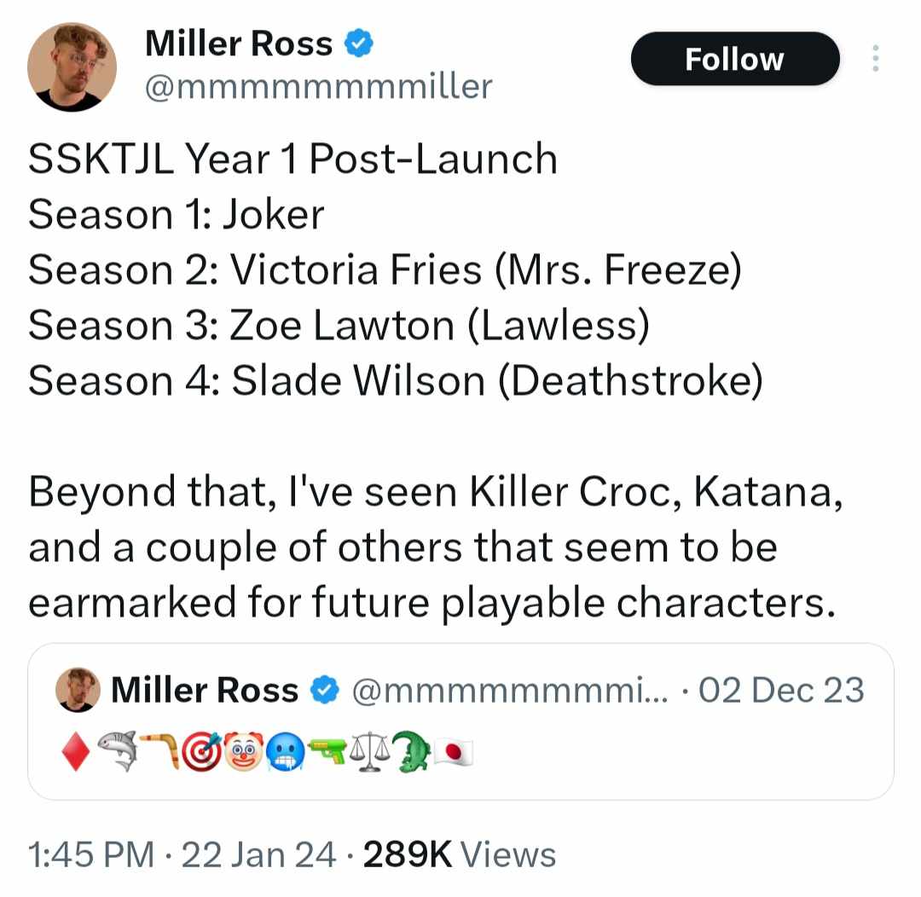The height and width of the screenshot is (897, 921).
Task: Click the Follow button
Action: pos(735,59)
